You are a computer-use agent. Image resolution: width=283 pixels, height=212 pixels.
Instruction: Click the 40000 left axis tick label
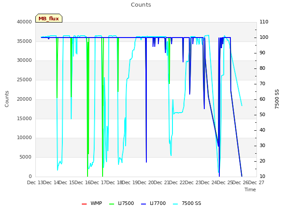tap(24, 22)
